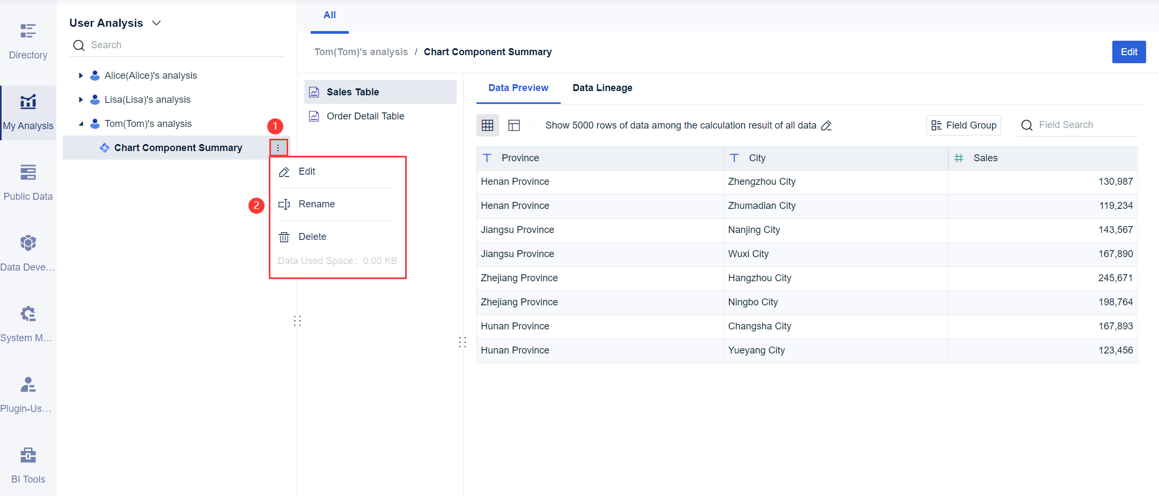Viewport: 1159px width, 496px height.
Task: Switch to single-table view
Action: [514, 125]
